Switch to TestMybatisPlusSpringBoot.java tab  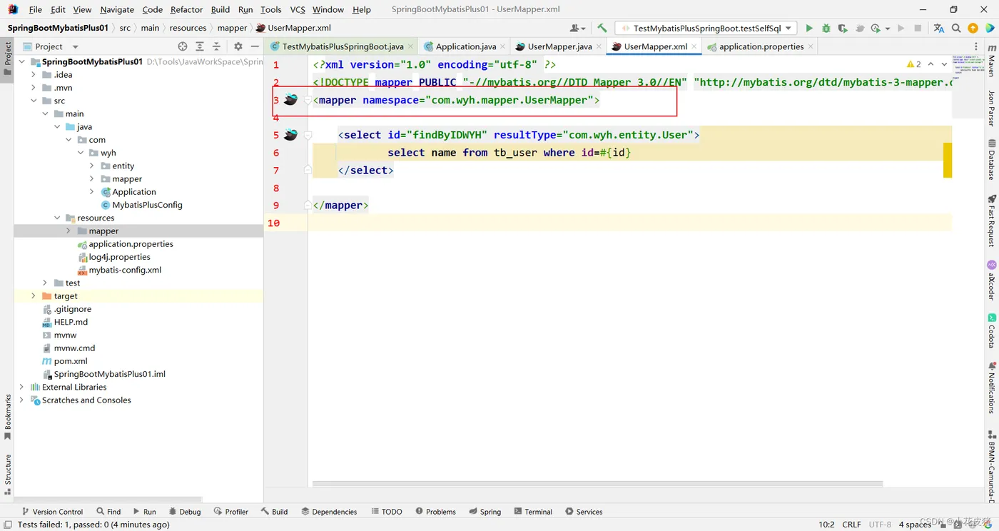point(343,46)
